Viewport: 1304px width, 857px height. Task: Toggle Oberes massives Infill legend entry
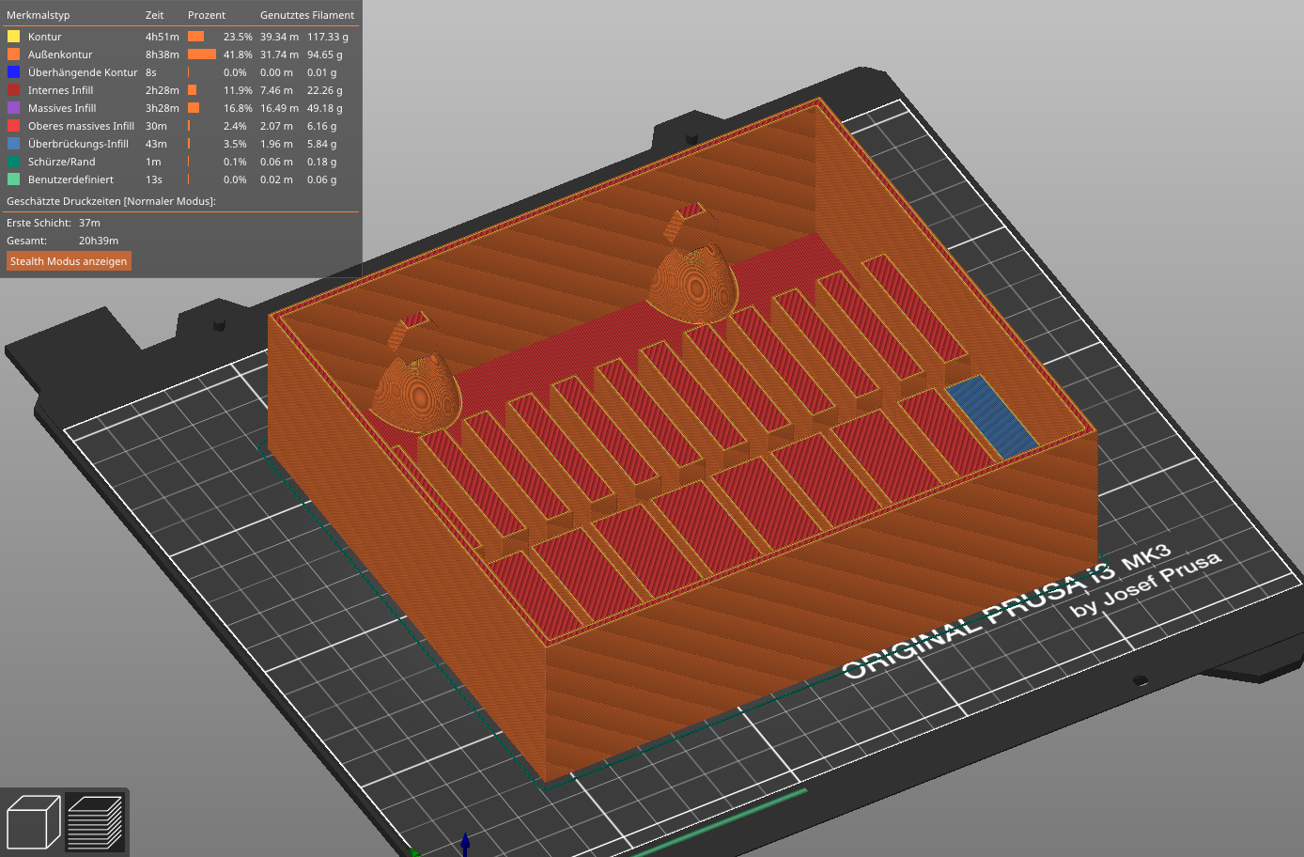click(x=179, y=126)
